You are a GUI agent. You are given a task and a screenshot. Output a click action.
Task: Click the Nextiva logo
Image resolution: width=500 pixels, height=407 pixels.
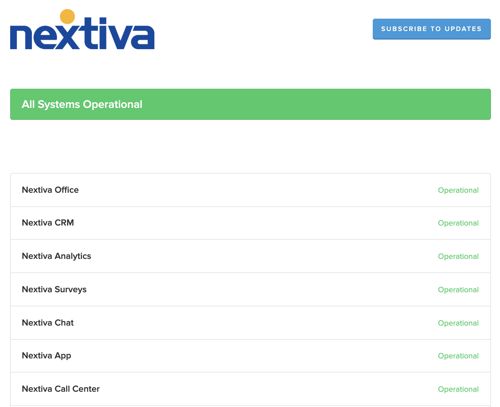pyautogui.click(x=82, y=29)
